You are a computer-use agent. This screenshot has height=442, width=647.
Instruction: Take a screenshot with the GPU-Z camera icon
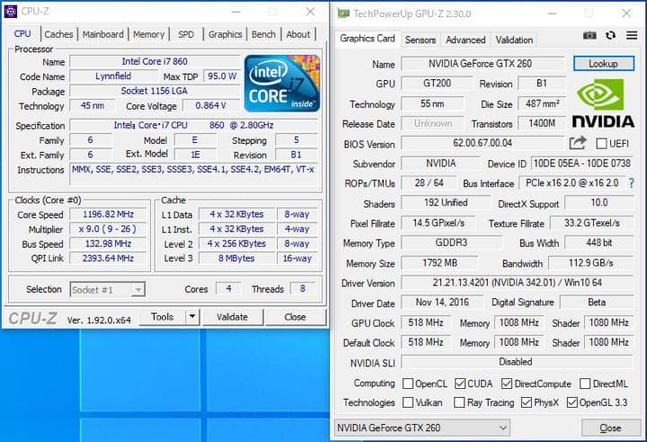pyautogui.click(x=589, y=35)
